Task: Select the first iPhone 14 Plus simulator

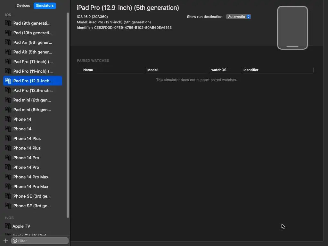Action: tap(33, 139)
